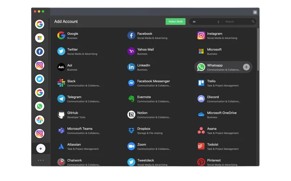Choose the Zoom camera icon

click(x=131, y=146)
